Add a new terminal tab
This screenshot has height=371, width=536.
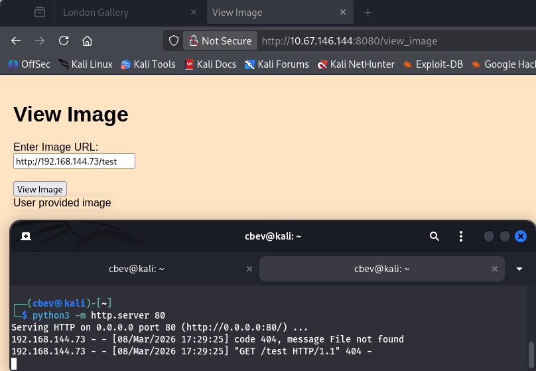[x=25, y=236]
